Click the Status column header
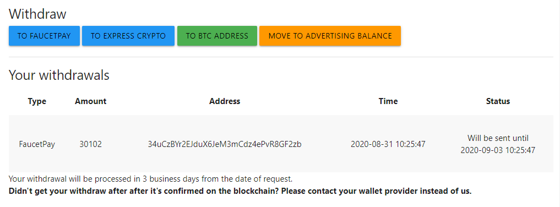The width and height of the screenshot is (560, 207). [498, 101]
